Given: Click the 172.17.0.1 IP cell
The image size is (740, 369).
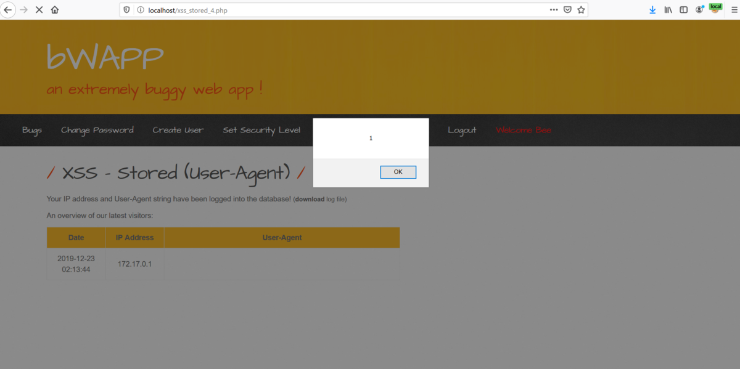Looking at the screenshot, I should pos(134,264).
